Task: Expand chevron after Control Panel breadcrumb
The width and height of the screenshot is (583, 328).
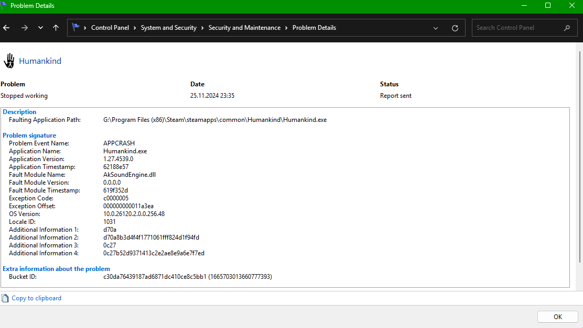Action: tap(135, 28)
